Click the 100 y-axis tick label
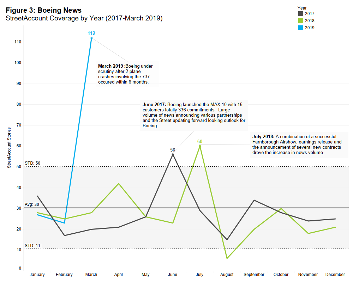 pos(18,63)
